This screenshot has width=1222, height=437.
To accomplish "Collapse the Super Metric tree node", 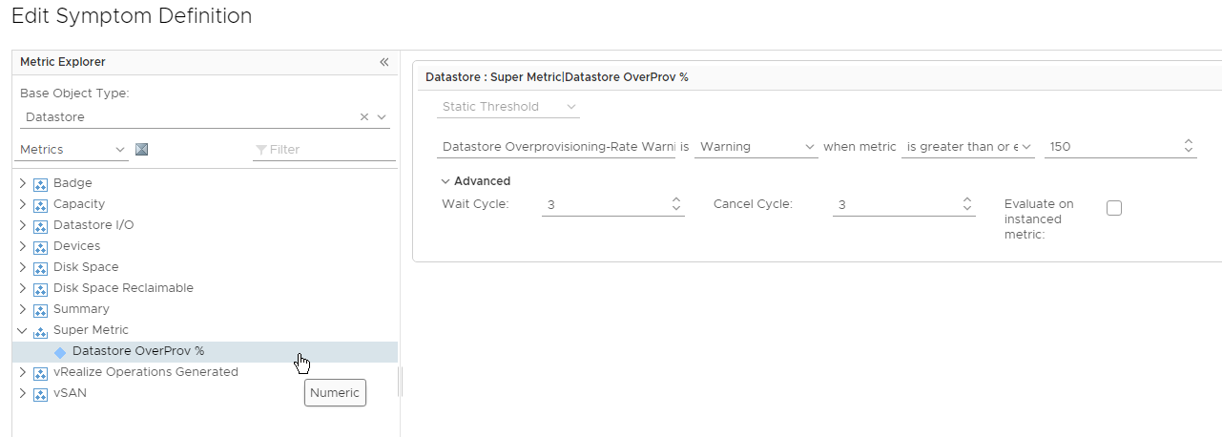I will coord(23,330).
